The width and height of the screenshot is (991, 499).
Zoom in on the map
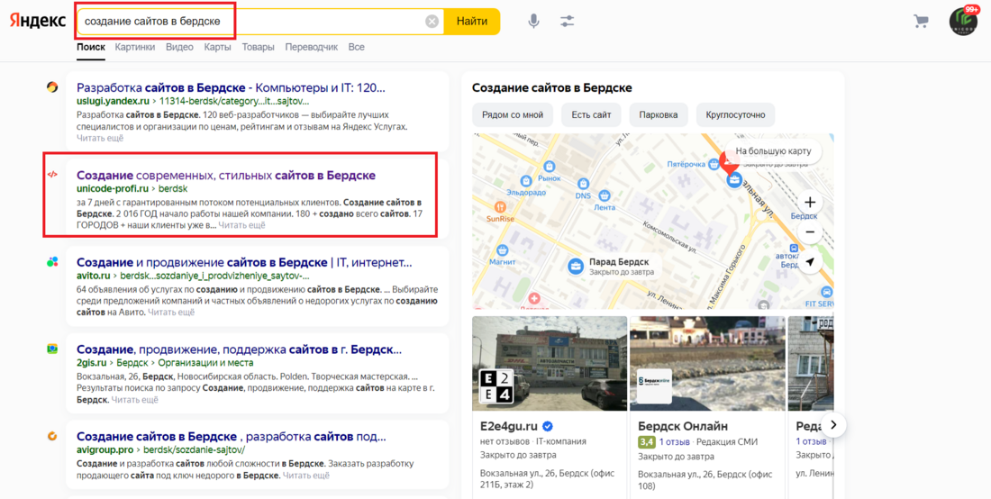(x=810, y=203)
